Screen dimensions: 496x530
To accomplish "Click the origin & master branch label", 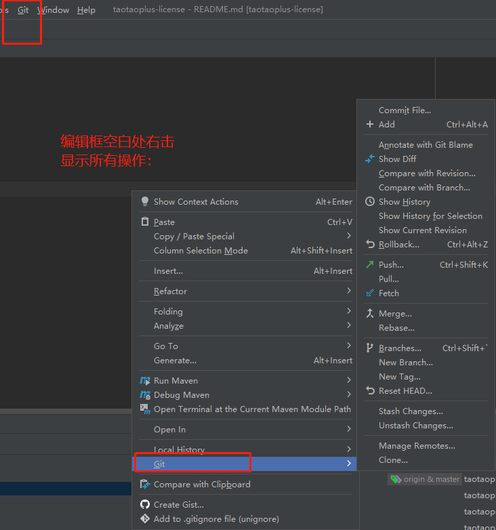I will coord(432,479).
